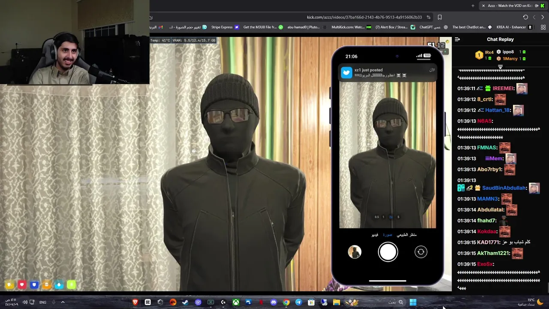
Task: Expand the gifters leaderboard handle
Action: click(x=500, y=67)
